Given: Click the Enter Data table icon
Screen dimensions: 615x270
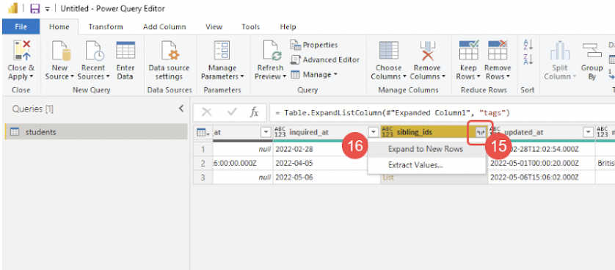Looking at the screenshot, I should tap(125, 50).
